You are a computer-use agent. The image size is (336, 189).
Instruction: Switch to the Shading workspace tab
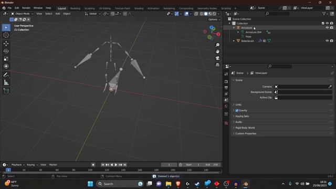[x=139, y=8]
